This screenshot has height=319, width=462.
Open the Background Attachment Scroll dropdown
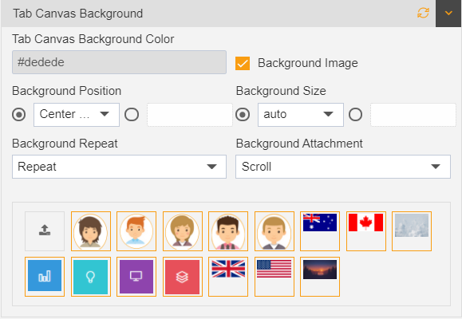click(343, 167)
